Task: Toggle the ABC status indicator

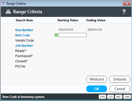Action: coord(119,97)
